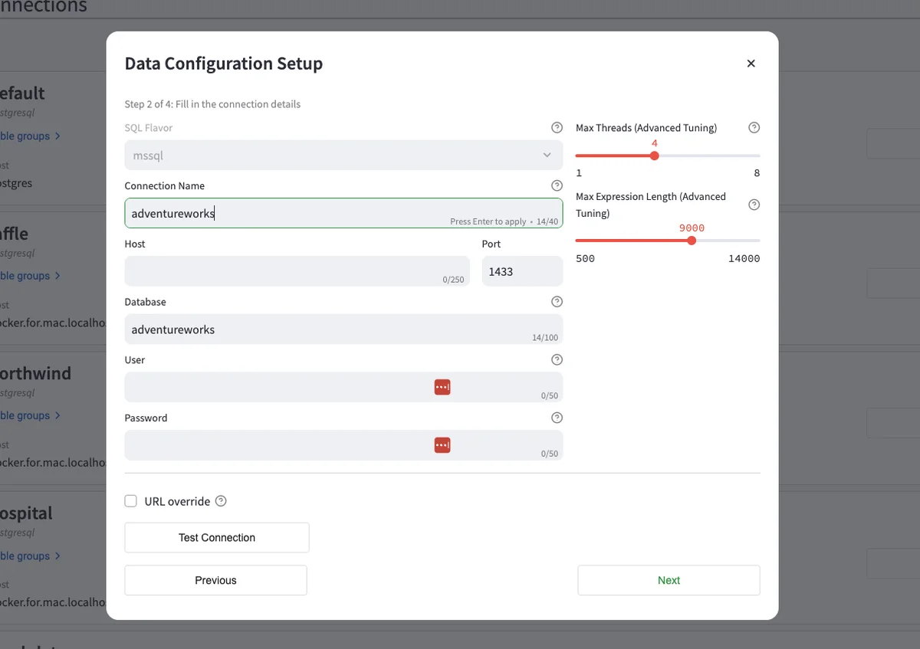Click help icon for Connection Name
This screenshot has height=649, width=920.
coord(557,186)
